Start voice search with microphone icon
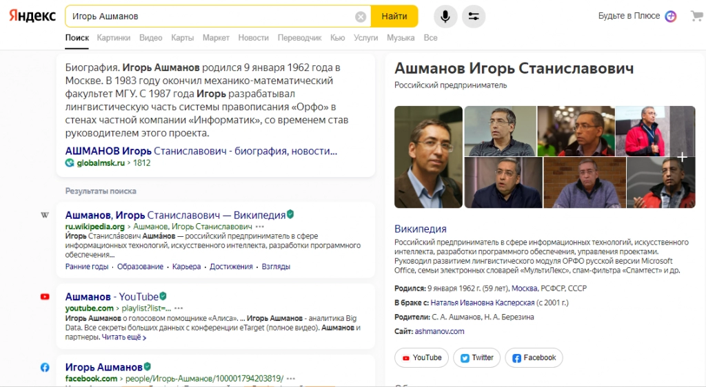Viewport: 706px width, 387px height. [x=445, y=16]
